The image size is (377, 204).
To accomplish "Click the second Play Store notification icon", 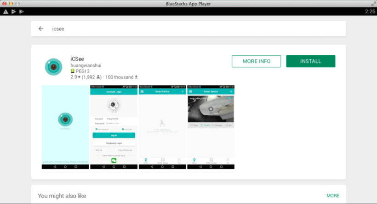I will (x=22, y=11).
